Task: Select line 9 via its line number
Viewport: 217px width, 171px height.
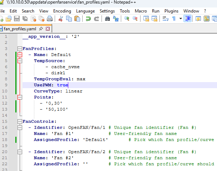Action: [6, 85]
